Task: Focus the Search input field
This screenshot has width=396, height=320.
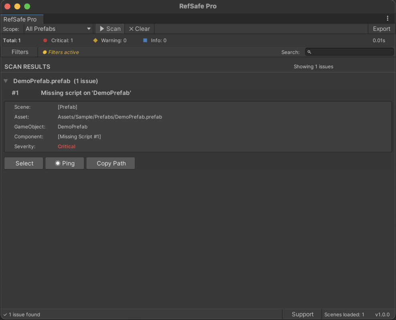Action: (349, 52)
